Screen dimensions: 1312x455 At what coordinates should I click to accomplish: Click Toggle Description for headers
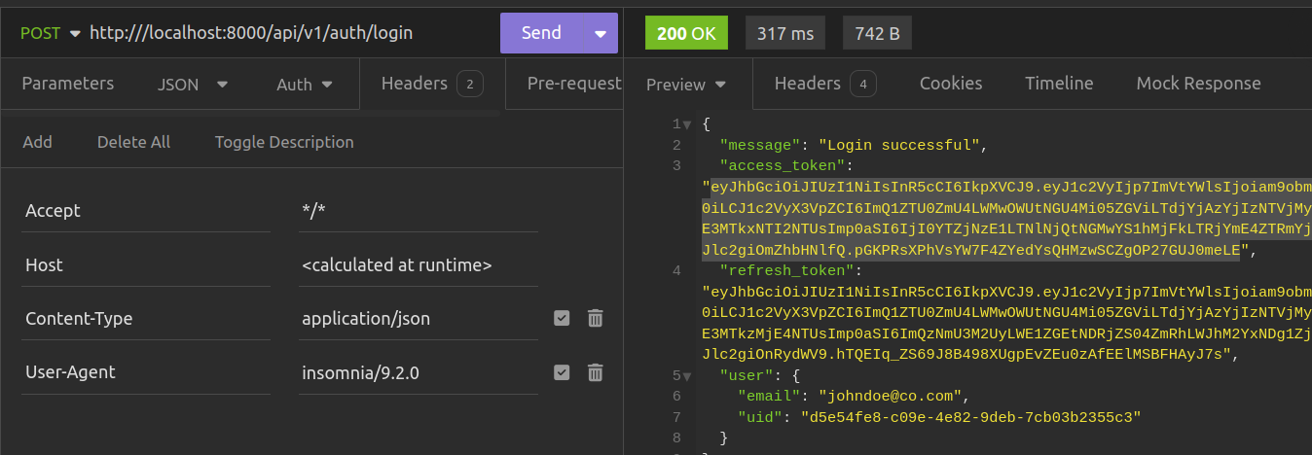(x=284, y=142)
